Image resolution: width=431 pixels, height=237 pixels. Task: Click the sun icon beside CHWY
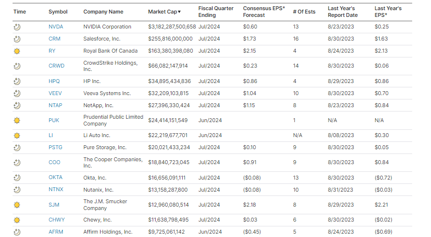pos(17,220)
